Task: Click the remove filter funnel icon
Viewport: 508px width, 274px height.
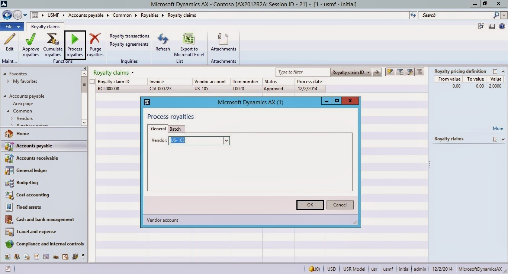Action: pyautogui.click(x=419, y=72)
